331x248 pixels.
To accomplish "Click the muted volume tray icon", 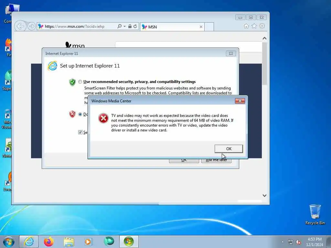I will tap(298, 242).
